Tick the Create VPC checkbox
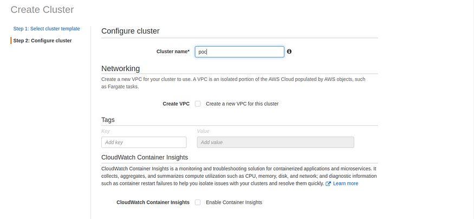The width and height of the screenshot is (474, 219). pos(198,104)
